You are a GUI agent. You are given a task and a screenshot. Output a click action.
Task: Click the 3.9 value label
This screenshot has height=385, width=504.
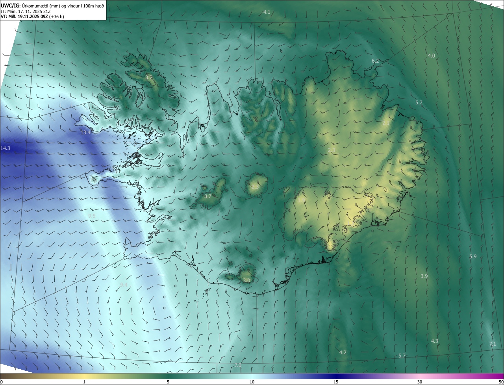coord(424,276)
